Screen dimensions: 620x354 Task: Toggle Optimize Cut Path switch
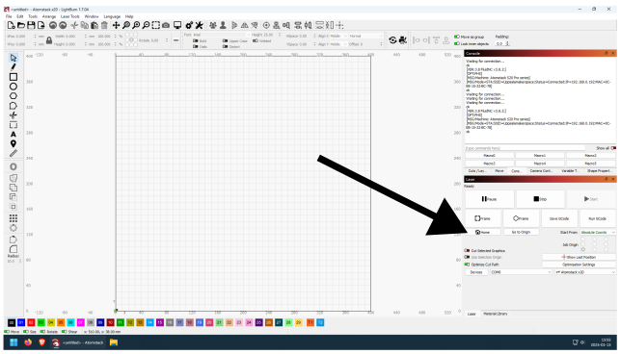[467, 265]
